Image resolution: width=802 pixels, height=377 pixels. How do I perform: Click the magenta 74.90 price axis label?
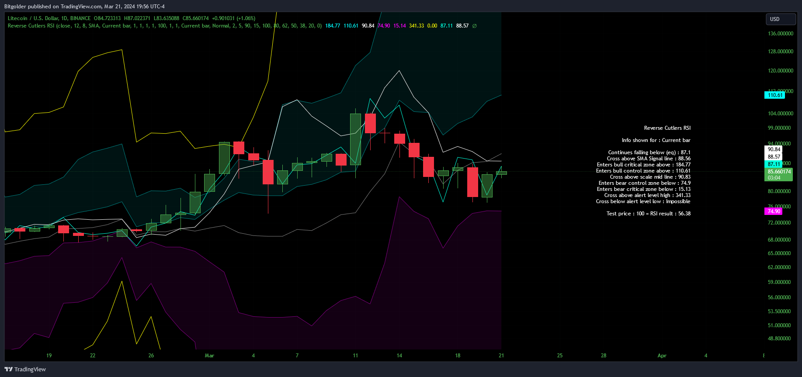(774, 211)
